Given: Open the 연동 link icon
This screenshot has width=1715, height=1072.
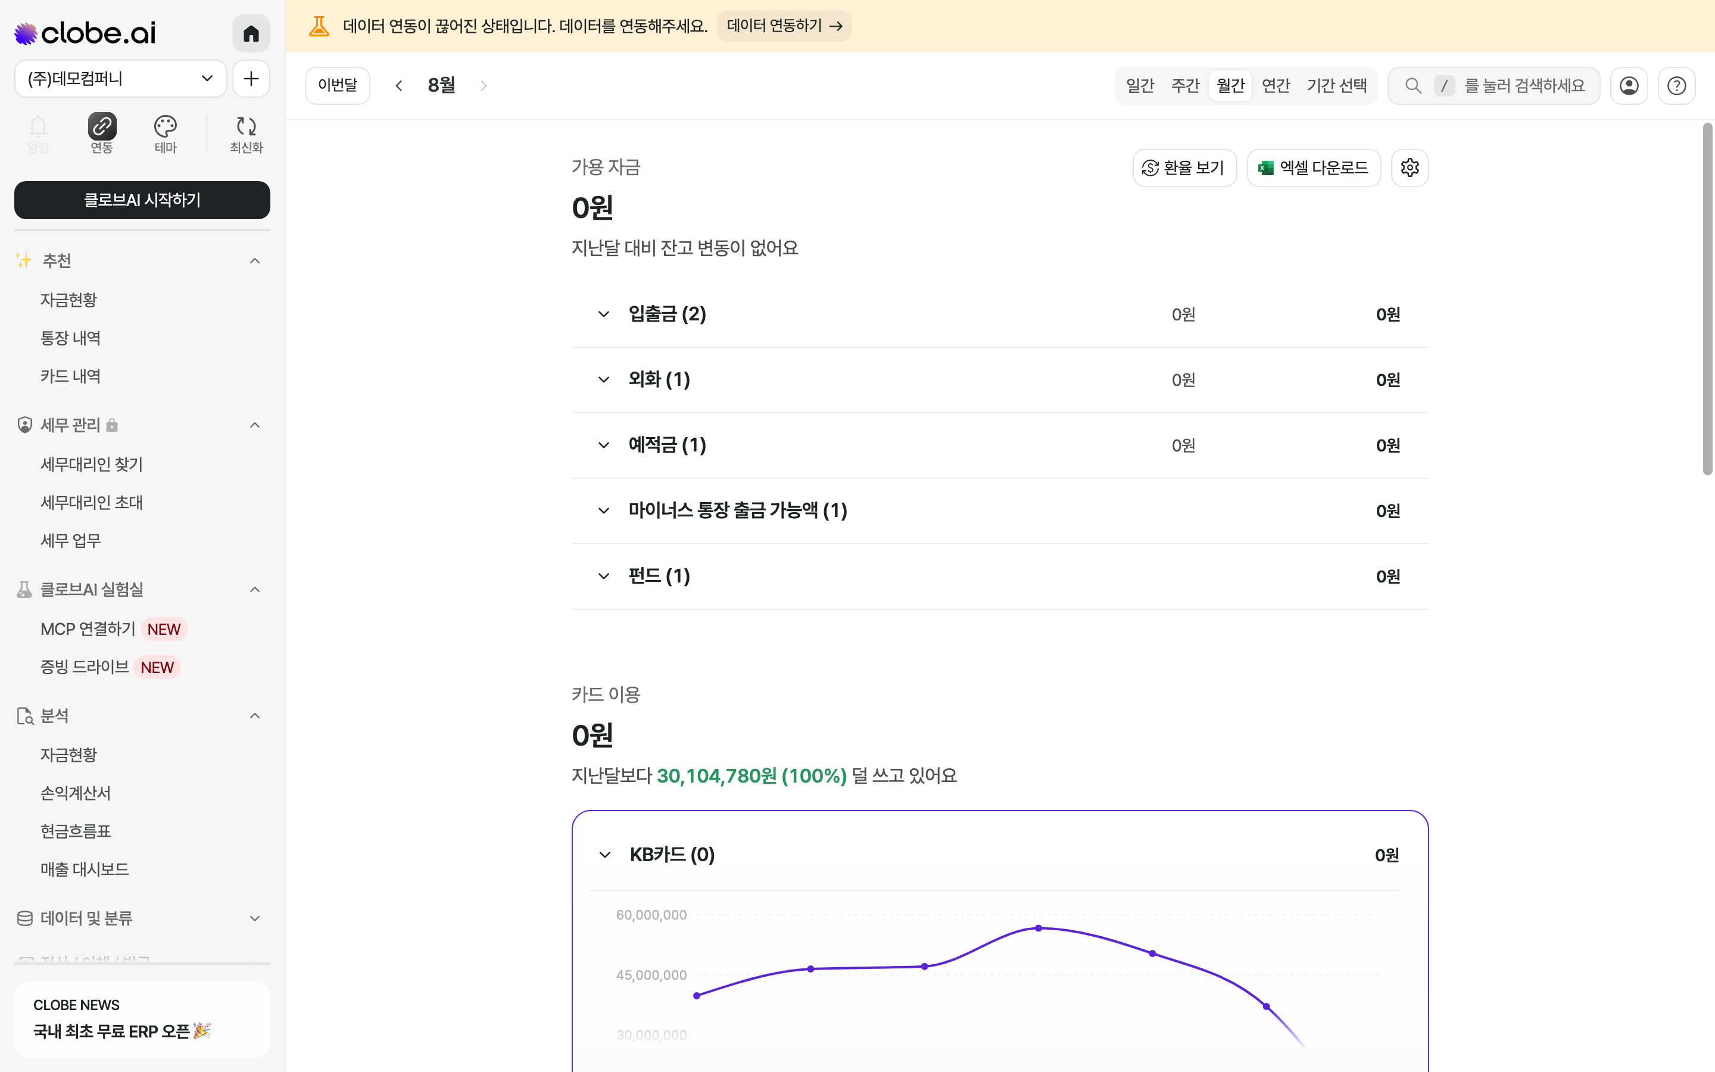Looking at the screenshot, I should pos(101,133).
